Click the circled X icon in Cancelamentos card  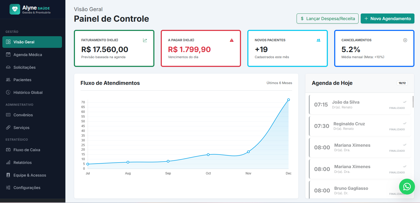pos(405,40)
